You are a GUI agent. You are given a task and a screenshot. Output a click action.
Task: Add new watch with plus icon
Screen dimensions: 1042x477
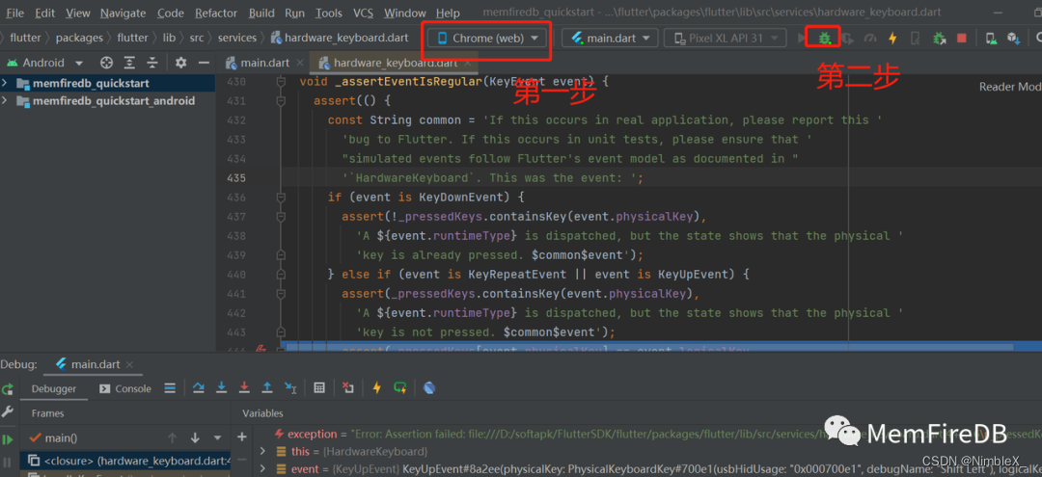tap(242, 437)
